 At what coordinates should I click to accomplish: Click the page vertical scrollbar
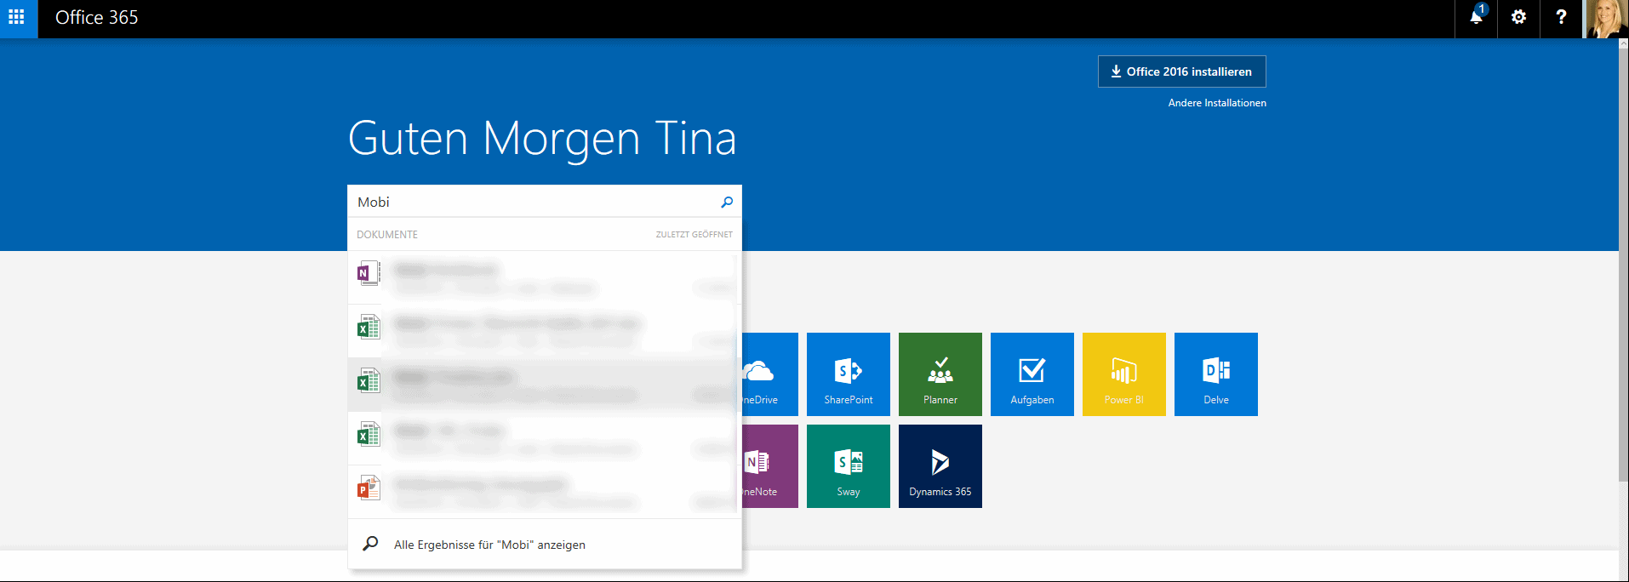1623,264
